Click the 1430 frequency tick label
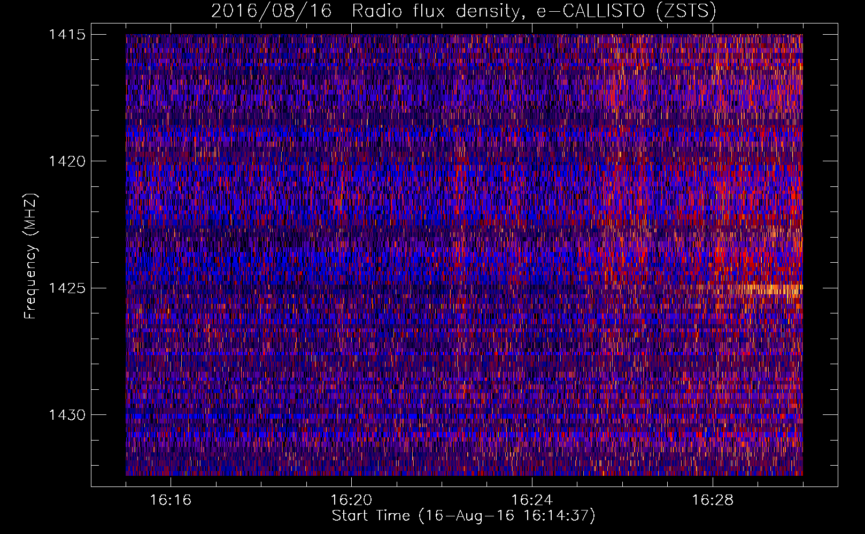The image size is (865, 534). coord(67,415)
